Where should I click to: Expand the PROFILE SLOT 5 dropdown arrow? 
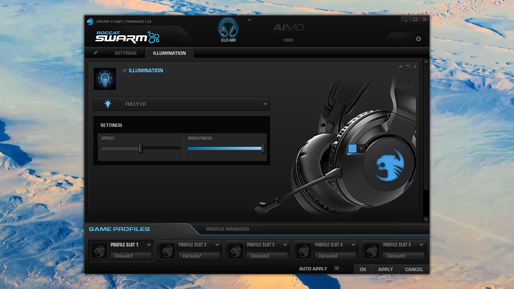[421, 245]
